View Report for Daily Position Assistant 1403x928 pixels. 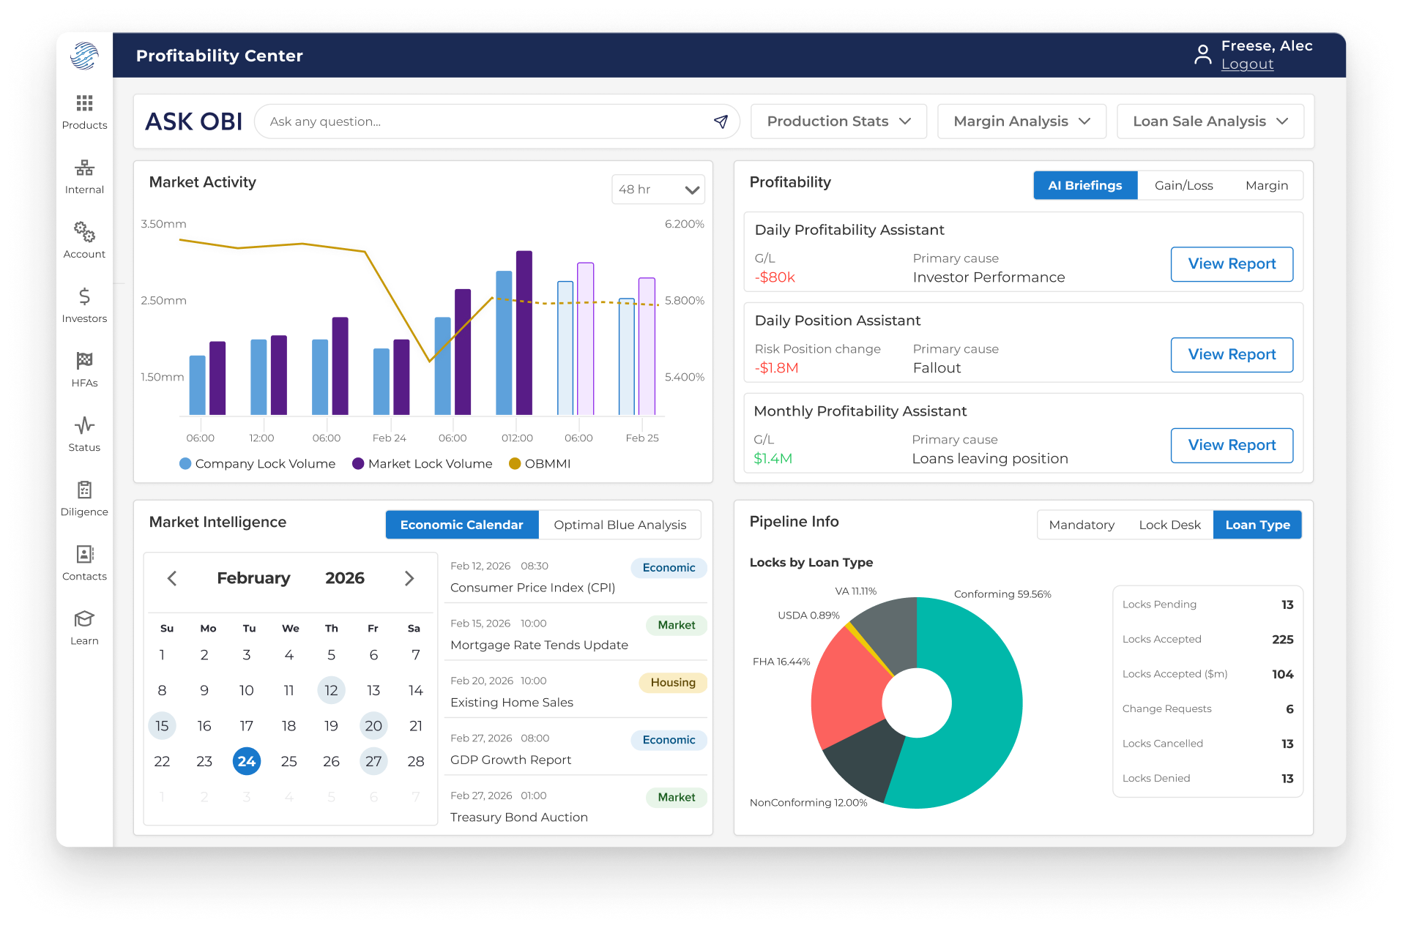click(x=1232, y=355)
